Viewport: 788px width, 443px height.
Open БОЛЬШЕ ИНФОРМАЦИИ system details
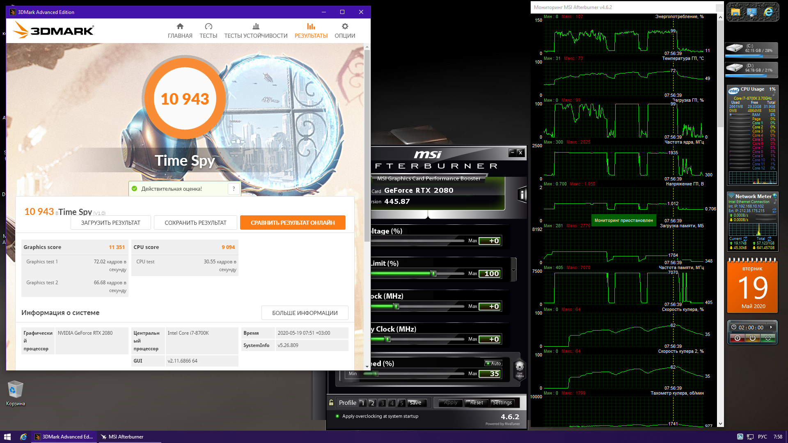305,313
